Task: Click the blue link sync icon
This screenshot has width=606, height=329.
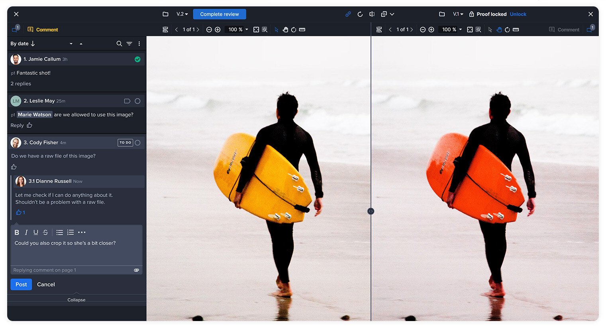Action: tap(348, 14)
